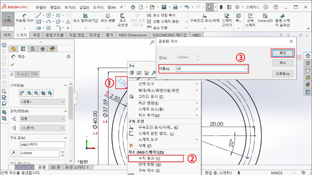Screen dimensions: 312x175
Task: Select the Circle sketch tool
Action: (x=48, y=15)
